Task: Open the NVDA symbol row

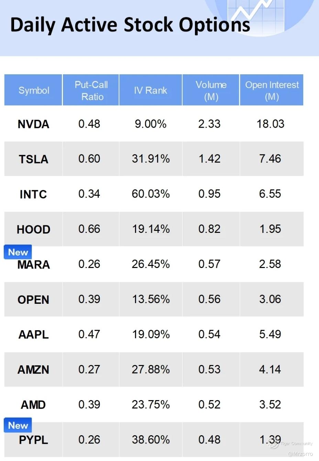Action: pyautogui.click(x=33, y=124)
